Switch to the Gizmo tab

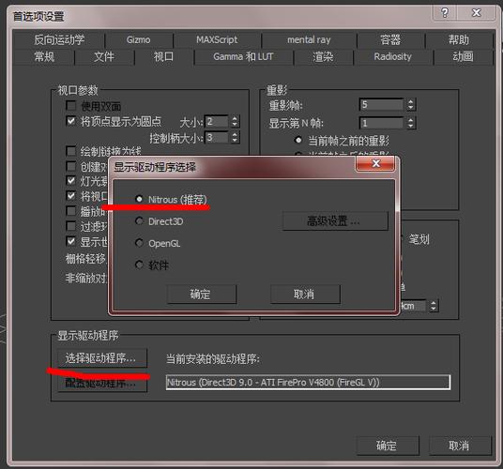(139, 39)
